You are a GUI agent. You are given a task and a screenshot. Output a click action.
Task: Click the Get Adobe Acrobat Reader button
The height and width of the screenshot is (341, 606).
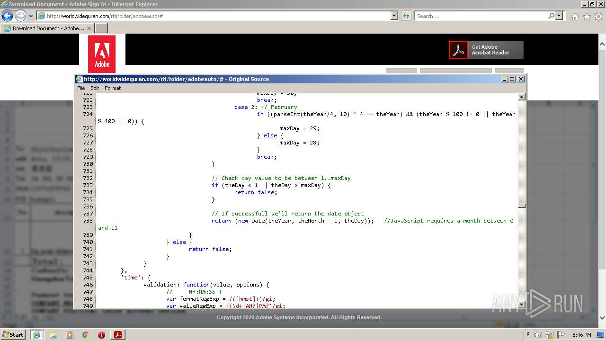click(x=486, y=50)
